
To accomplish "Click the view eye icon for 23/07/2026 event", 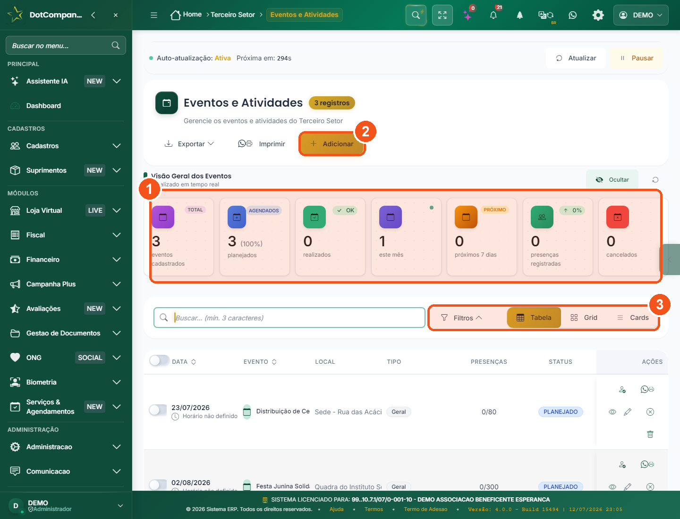I will 612,412.
